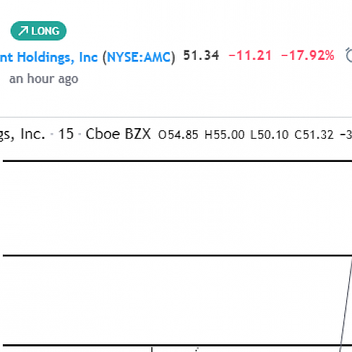This screenshot has width=352, height=352.
Task: Click the refresh icon beside -17.92%
Action: [349, 55]
